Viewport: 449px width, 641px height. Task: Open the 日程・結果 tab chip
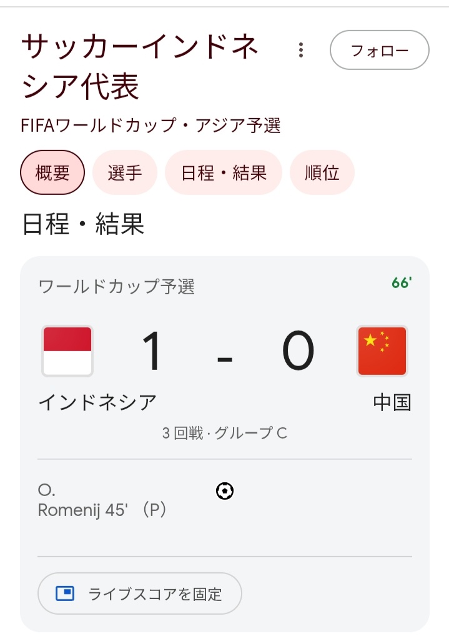(x=224, y=172)
